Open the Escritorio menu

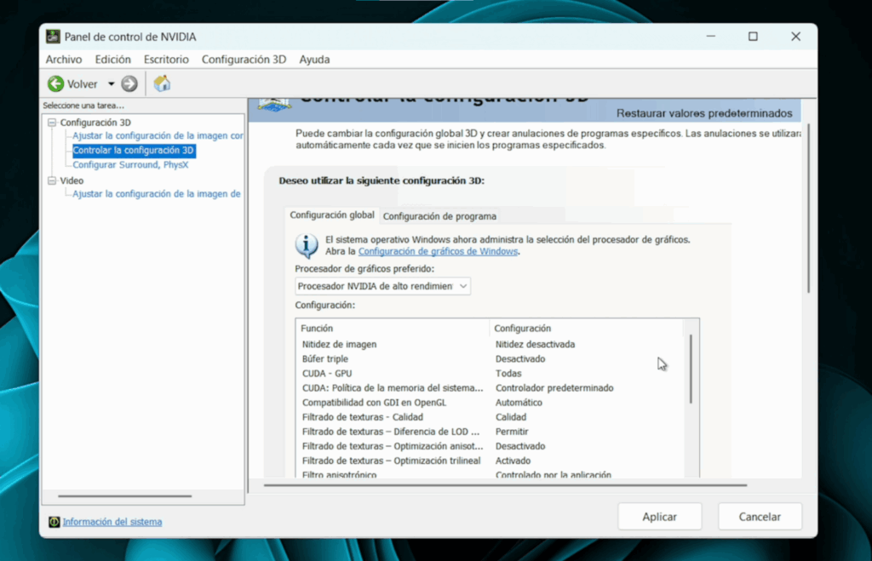tap(166, 60)
